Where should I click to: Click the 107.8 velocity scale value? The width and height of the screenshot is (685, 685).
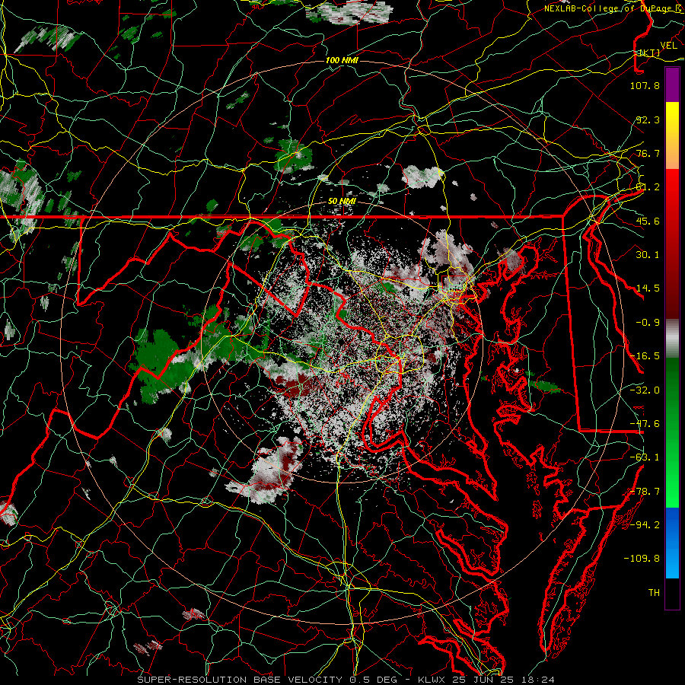pyautogui.click(x=645, y=85)
